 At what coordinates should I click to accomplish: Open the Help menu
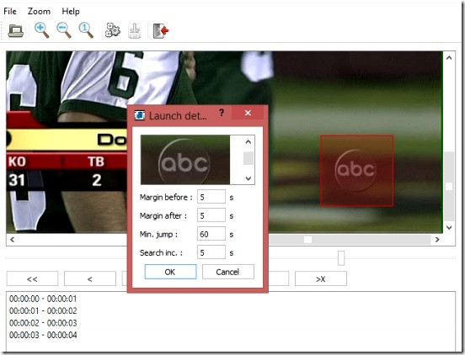[x=71, y=11]
